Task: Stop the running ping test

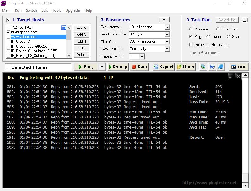Action: click(x=139, y=67)
